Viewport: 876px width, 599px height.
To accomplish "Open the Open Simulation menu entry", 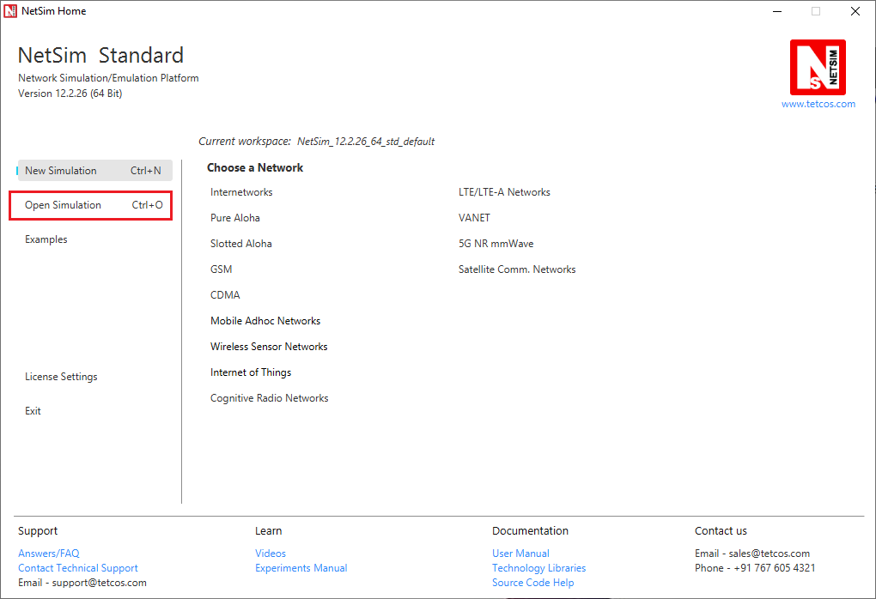I will pyautogui.click(x=90, y=205).
